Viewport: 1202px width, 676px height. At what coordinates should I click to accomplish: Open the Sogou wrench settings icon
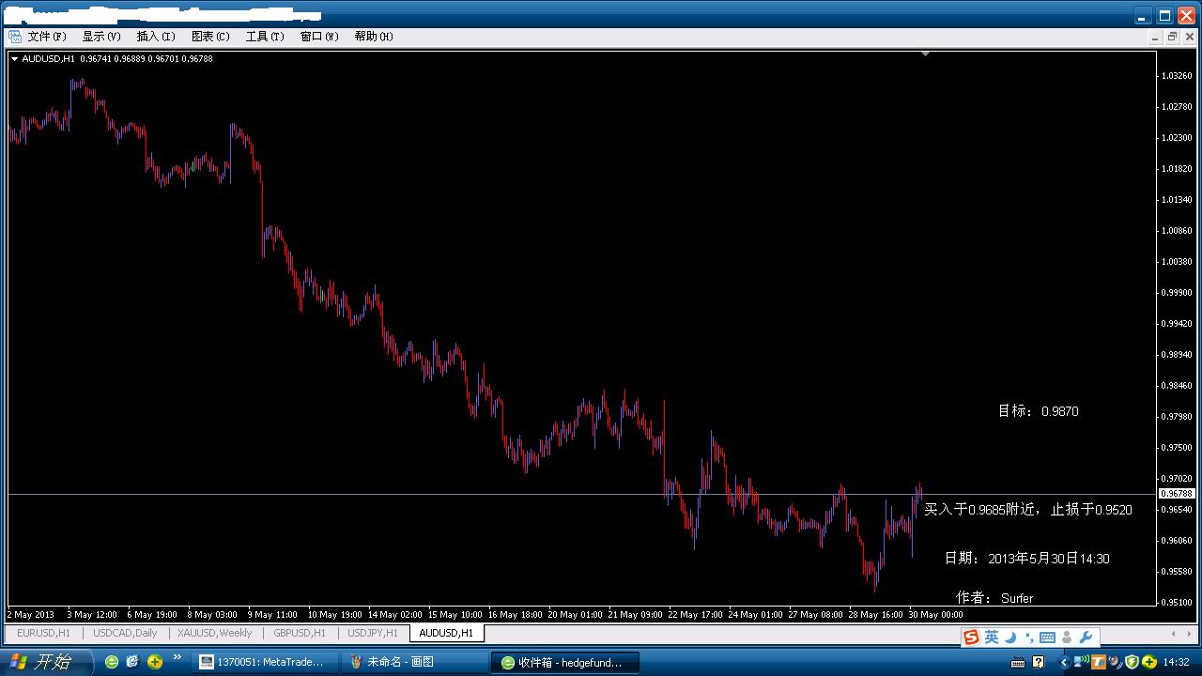tap(1086, 638)
